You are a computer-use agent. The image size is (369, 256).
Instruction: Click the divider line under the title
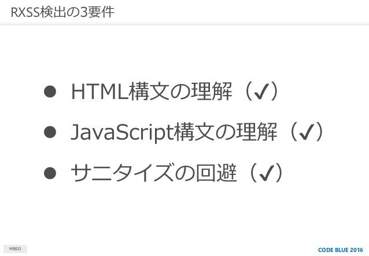click(184, 24)
